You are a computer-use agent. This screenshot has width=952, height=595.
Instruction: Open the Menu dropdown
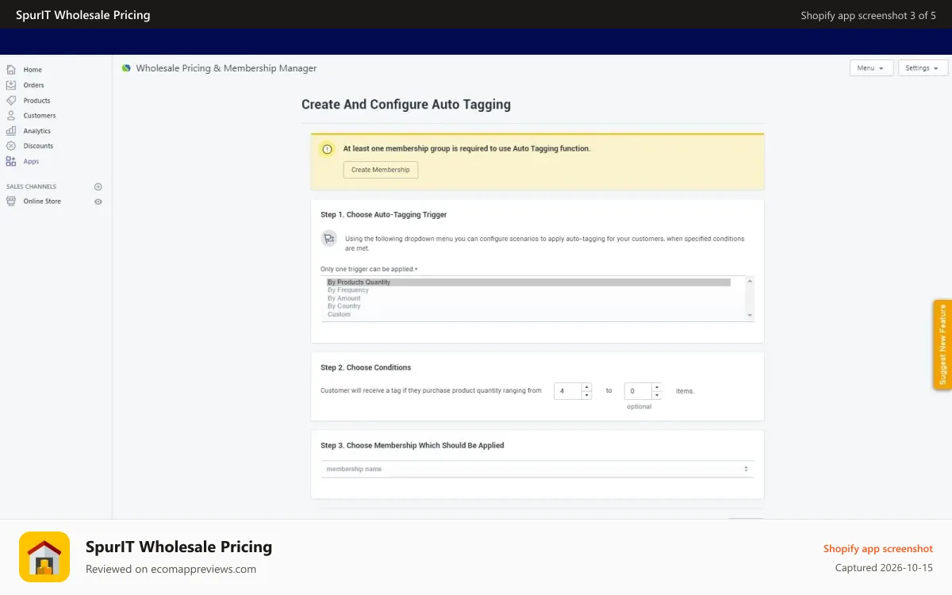tap(871, 68)
